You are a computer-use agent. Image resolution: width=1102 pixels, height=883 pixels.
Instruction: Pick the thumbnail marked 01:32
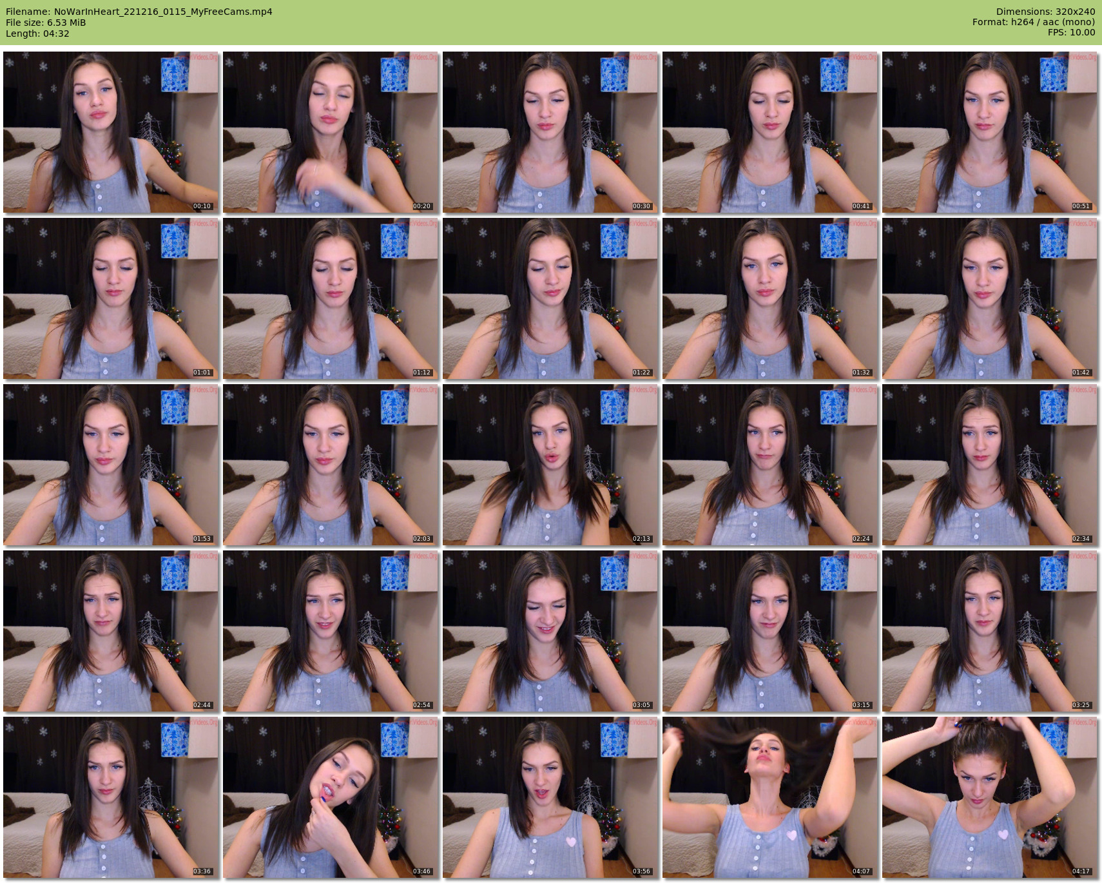tap(770, 298)
